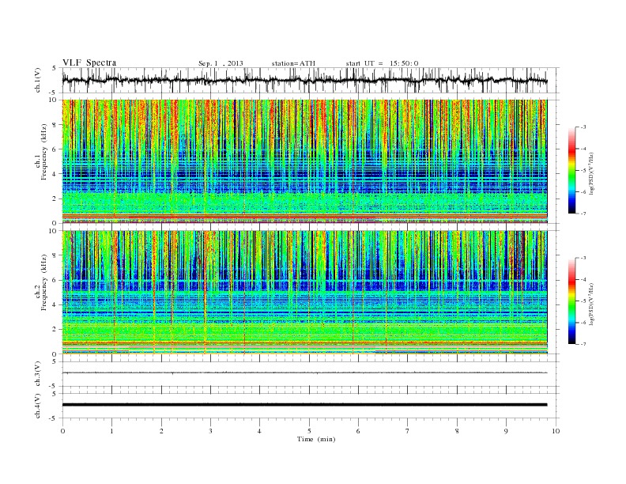The image size is (626, 484).
Task: Click the '5' minute tick label
Action: [x=309, y=431]
